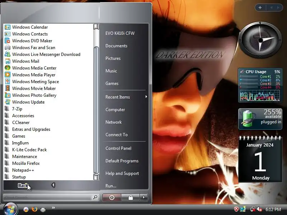Open Windows Meeting Space icon
Screen dimensions: 287x215
pyautogui.click(x=8, y=82)
